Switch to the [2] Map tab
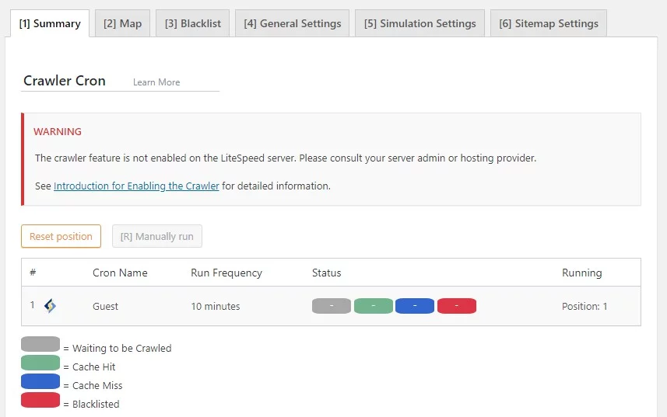 tap(122, 23)
